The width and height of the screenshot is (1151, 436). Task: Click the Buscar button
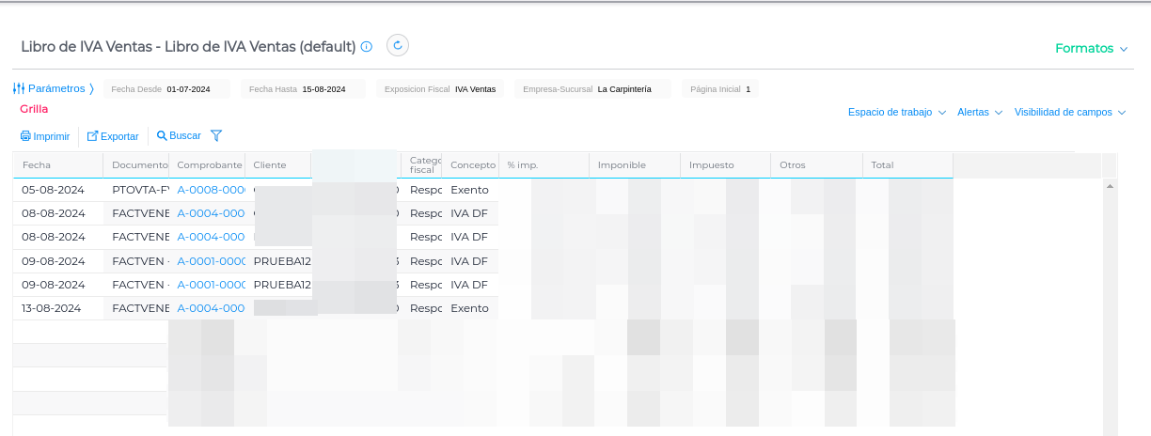[x=179, y=135]
